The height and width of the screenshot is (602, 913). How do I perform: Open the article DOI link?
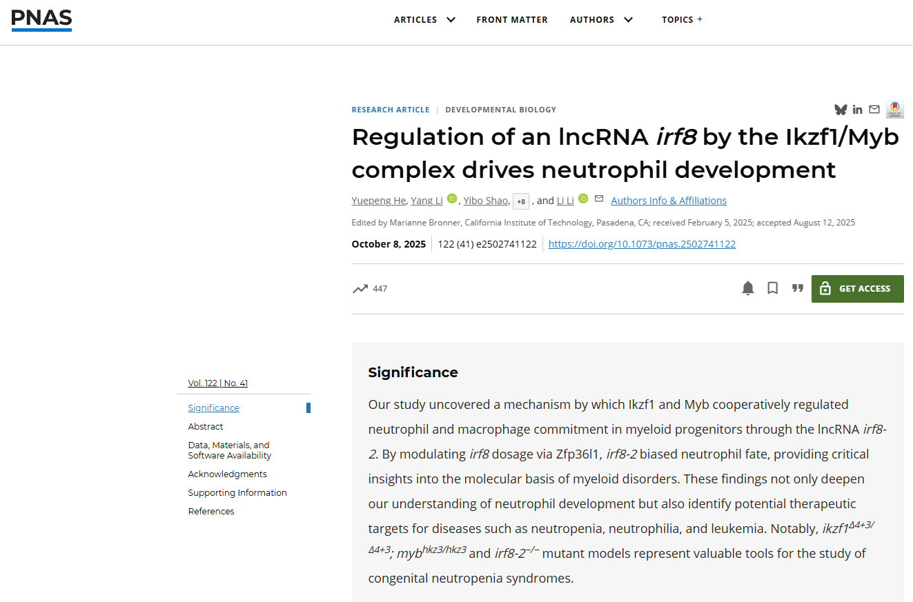(642, 244)
